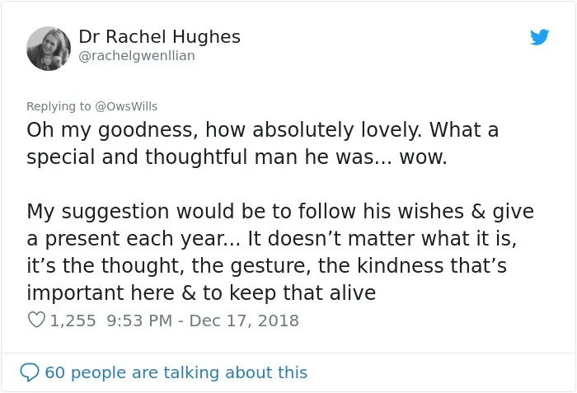Click the 'Replying to' label text
Viewport: 577px width, 393px height.
click(59, 106)
